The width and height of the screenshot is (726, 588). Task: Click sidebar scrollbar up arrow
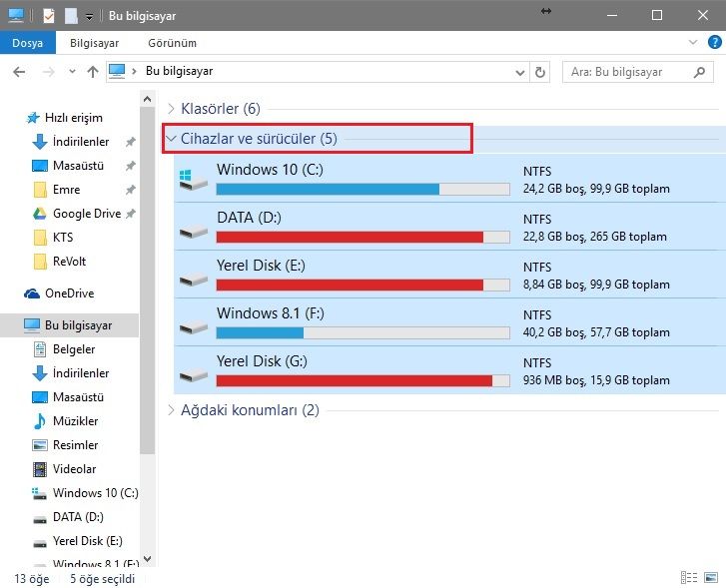tap(147, 99)
